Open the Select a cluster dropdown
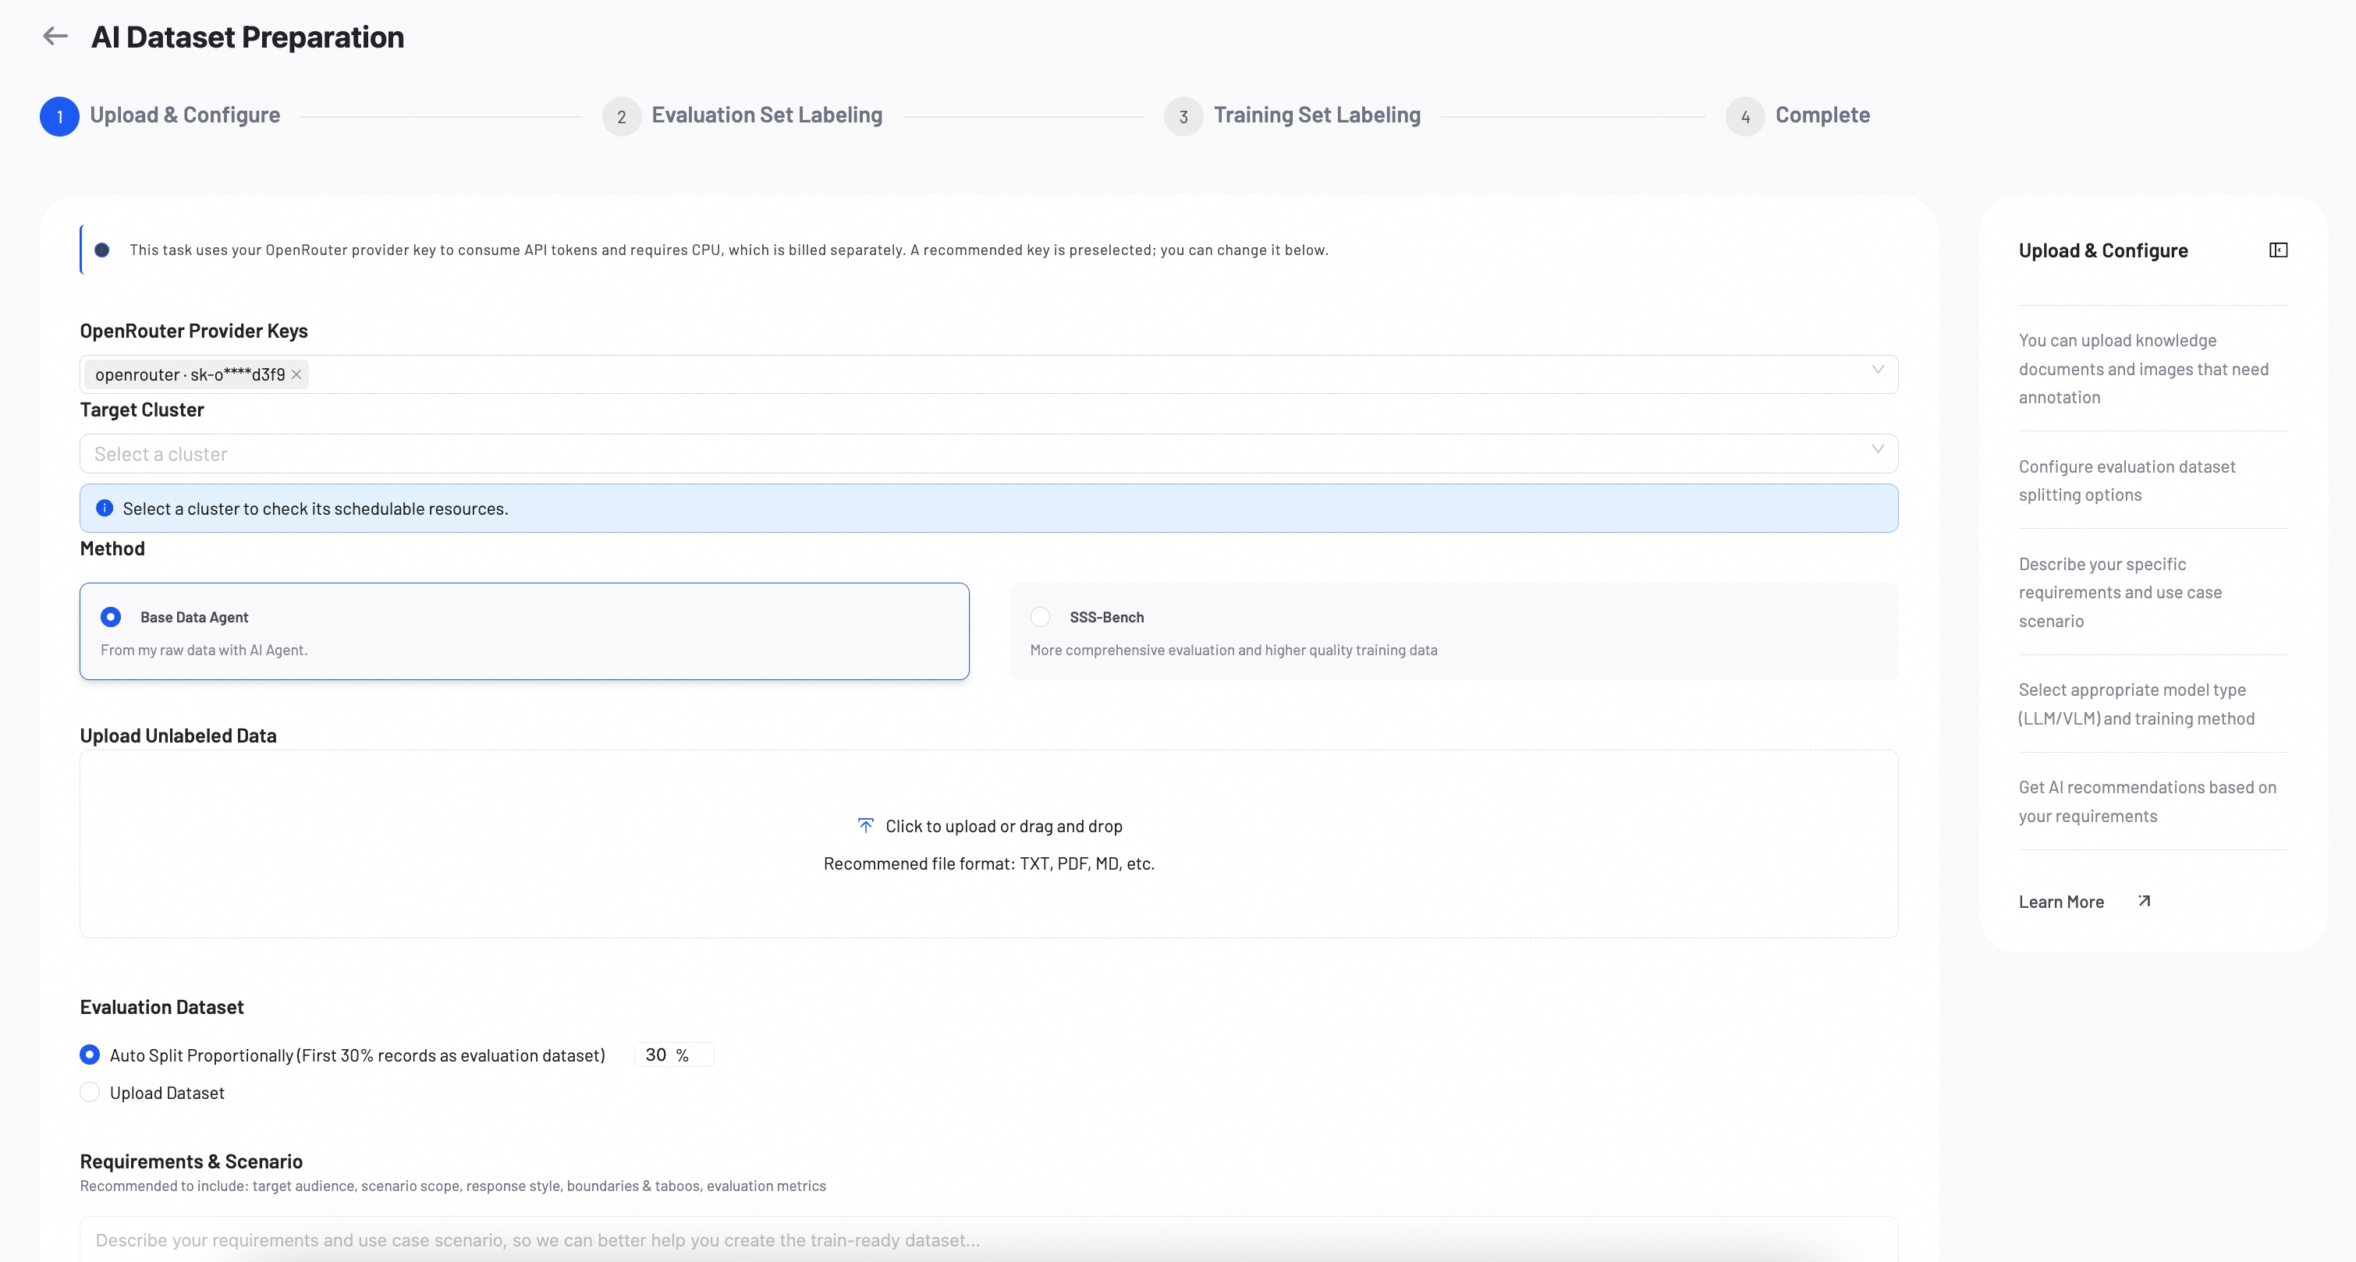Screen dimensions: 2356x1262 tap(988, 454)
